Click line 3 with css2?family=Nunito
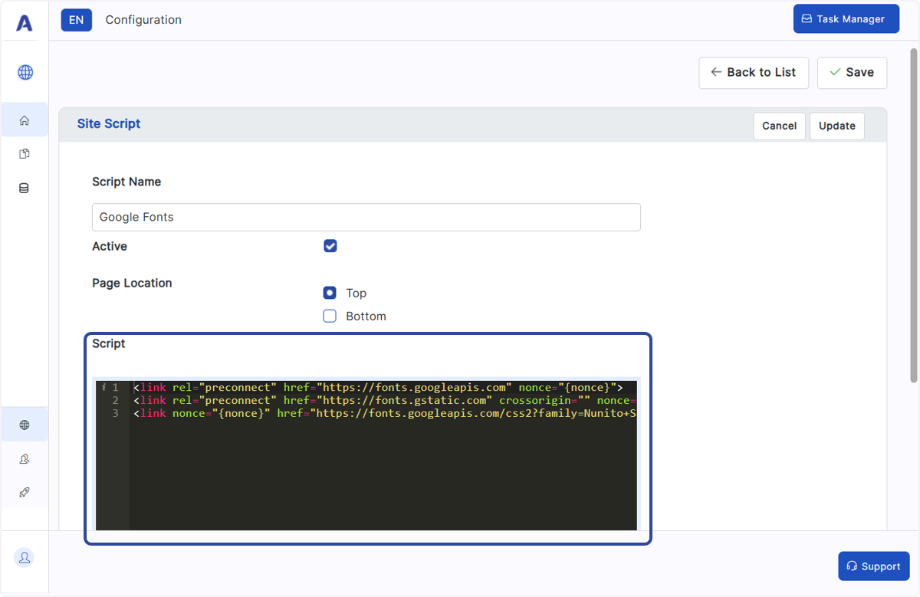Screen dimensions: 920x597 (383, 413)
